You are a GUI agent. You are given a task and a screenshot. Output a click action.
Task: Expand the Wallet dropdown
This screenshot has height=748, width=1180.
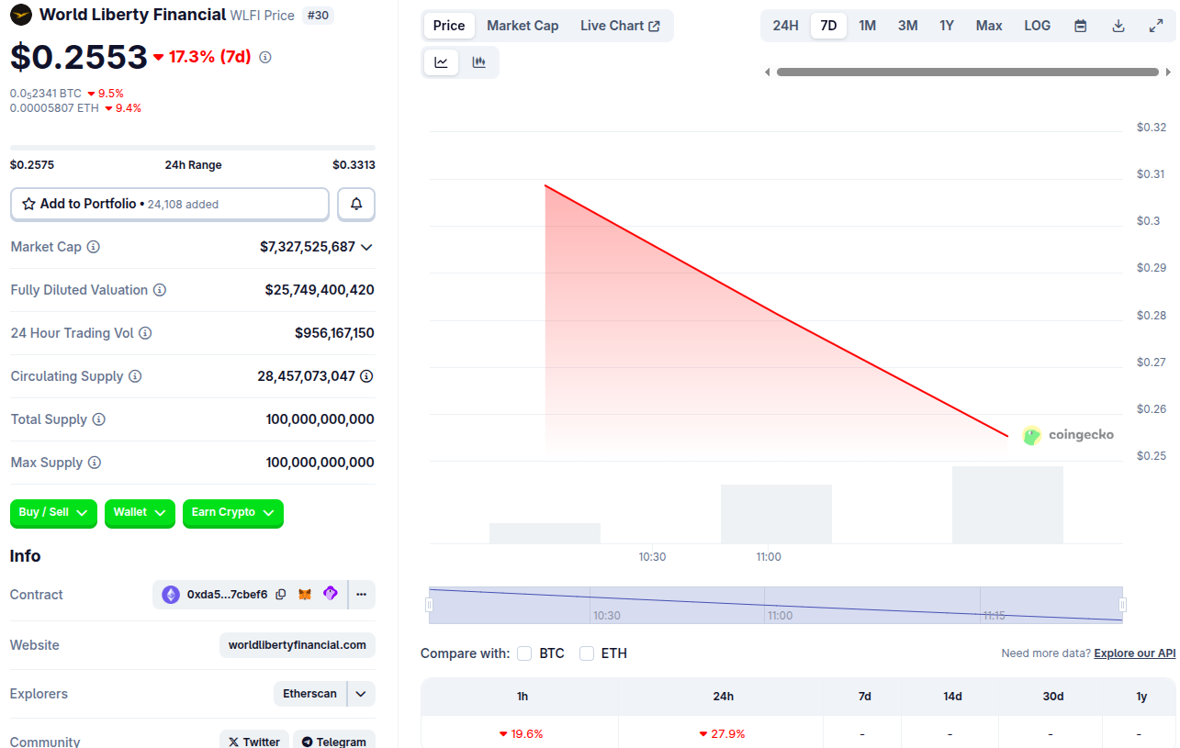coord(140,513)
